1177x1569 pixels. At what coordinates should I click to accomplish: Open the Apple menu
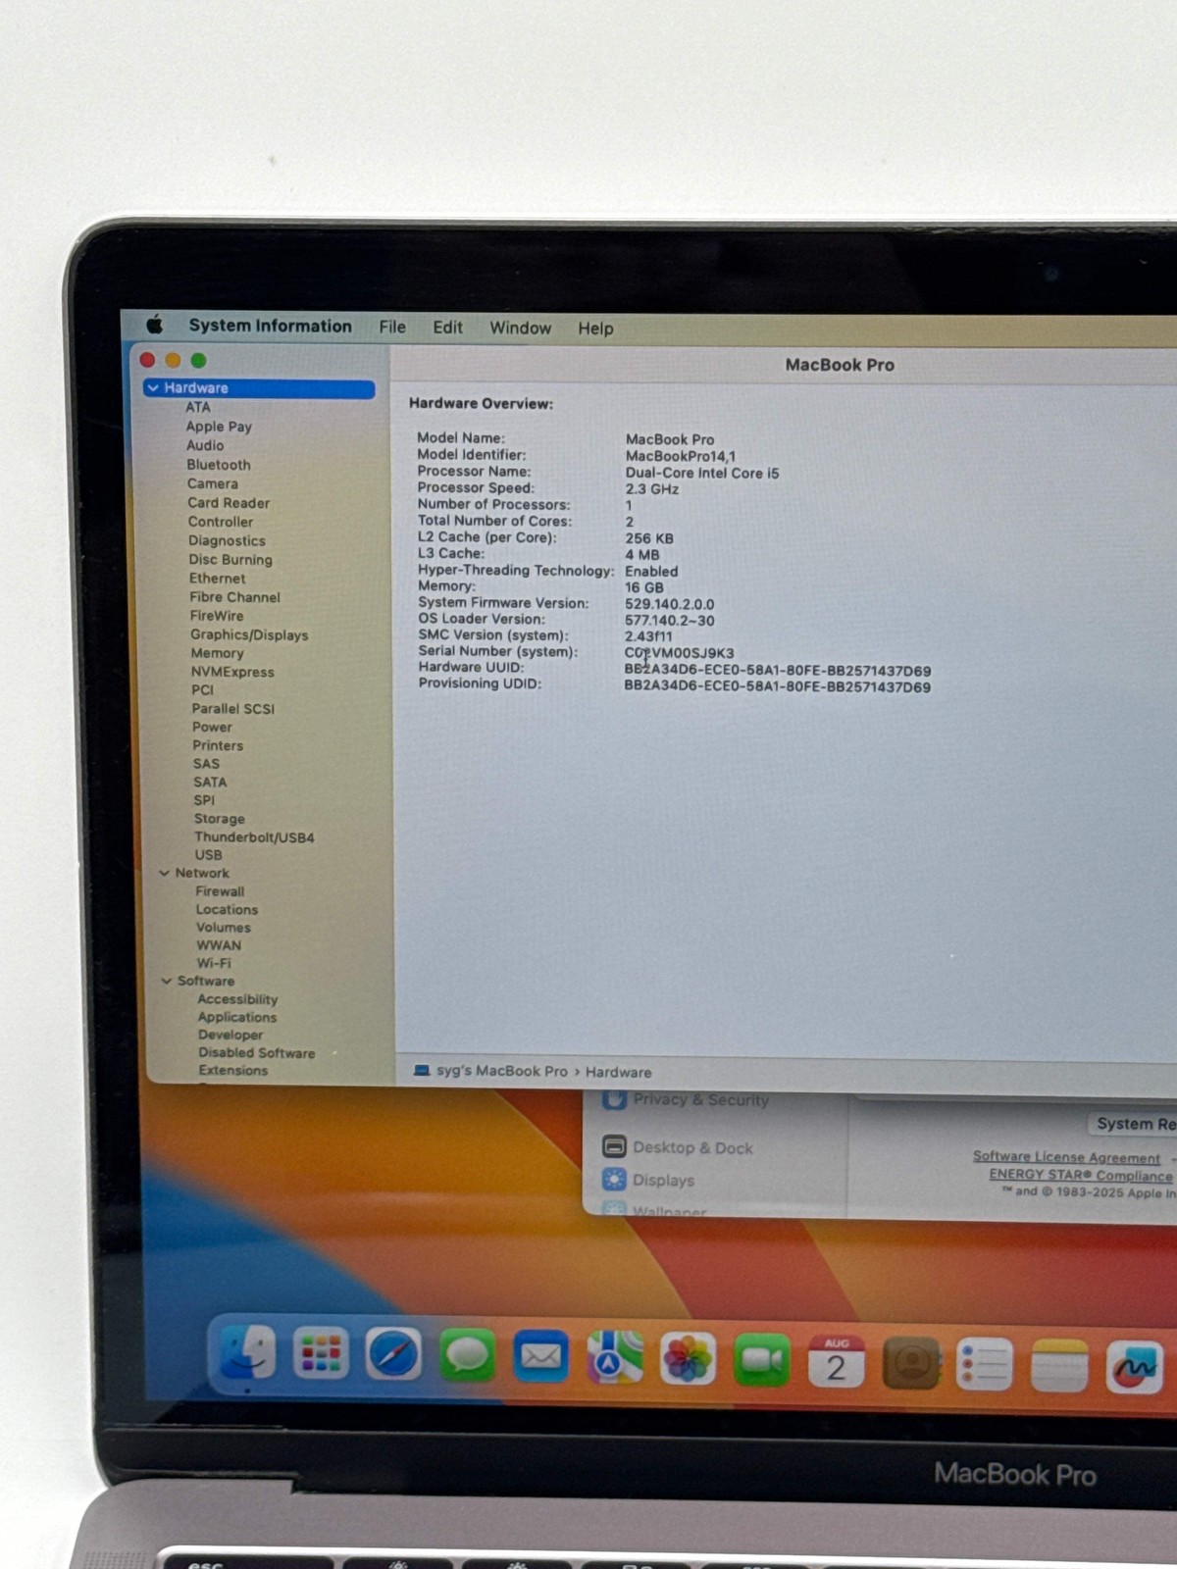(155, 325)
